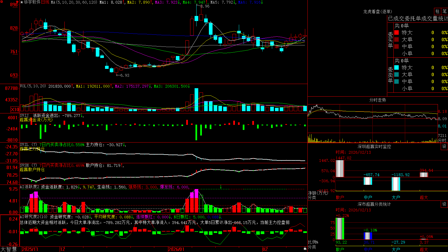Click the 2026/01 timeline date marker
448x252 pixels.
176,249
